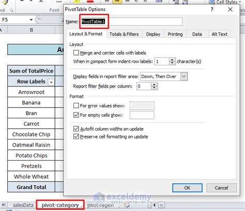This screenshot has height=211, width=245.
Task: Select the Chocolate Chip cell
Action: coord(31,134)
